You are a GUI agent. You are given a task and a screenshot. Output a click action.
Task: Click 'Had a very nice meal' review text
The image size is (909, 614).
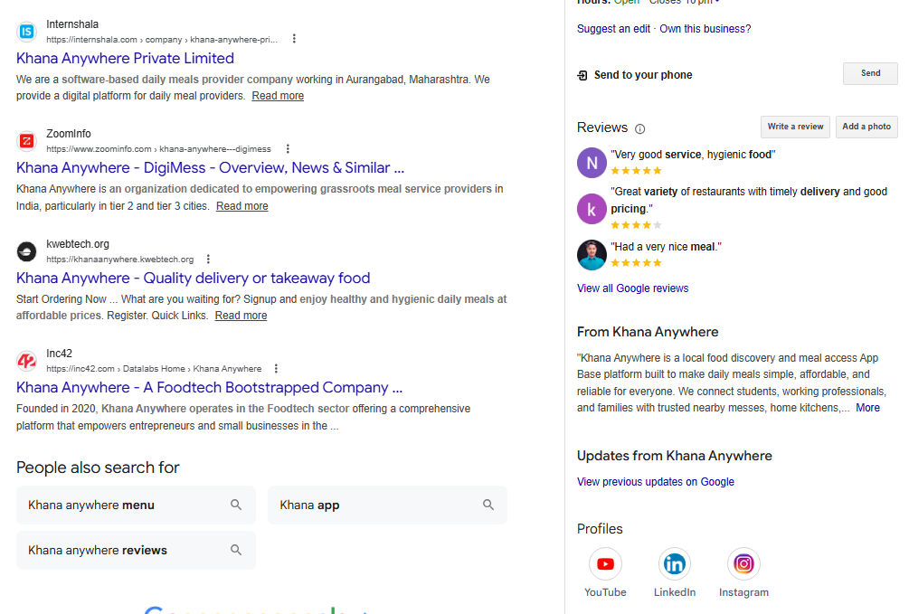click(x=666, y=247)
